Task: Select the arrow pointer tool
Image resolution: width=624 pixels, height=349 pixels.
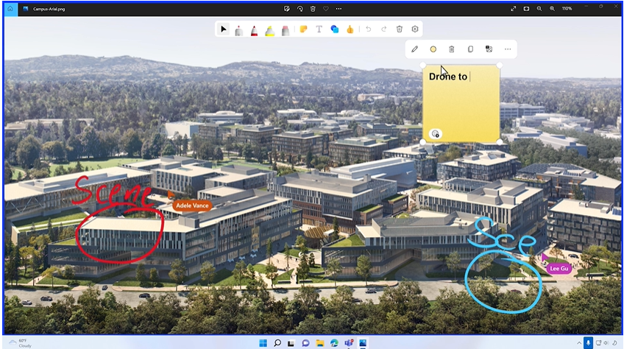Action: coord(224,29)
